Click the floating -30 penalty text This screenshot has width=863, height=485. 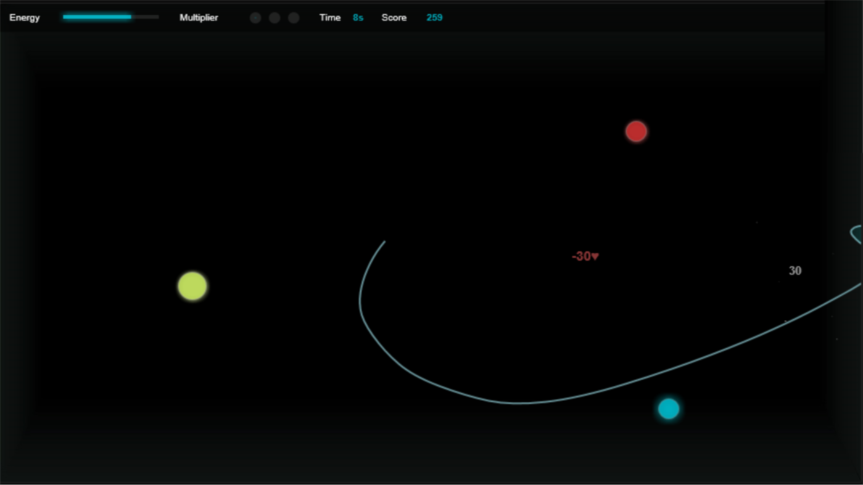point(582,256)
